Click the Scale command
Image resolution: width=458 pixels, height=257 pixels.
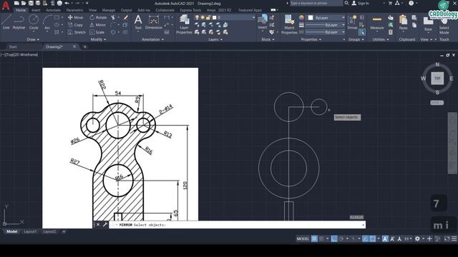click(x=97, y=32)
